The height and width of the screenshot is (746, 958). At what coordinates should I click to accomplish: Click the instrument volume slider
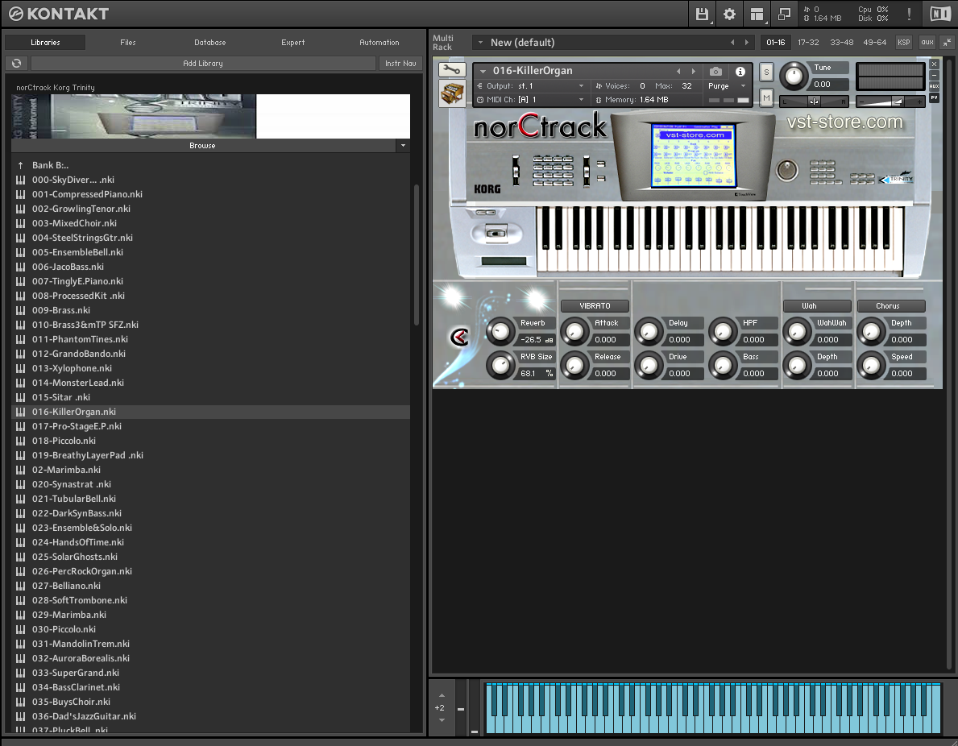coord(890,102)
